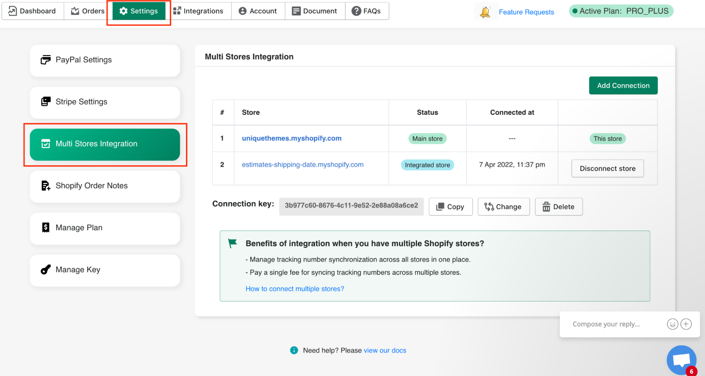Open Feature Requests bell icon
The width and height of the screenshot is (705, 376).
pyautogui.click(x=486, y=12)
